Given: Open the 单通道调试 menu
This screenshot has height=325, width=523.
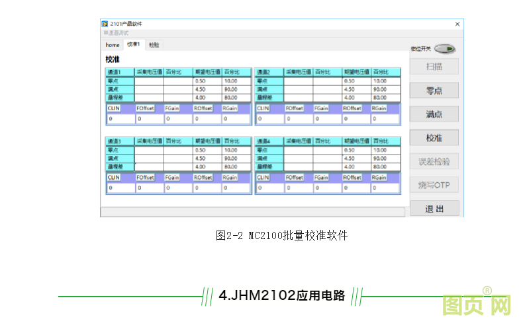Looking at the screenshot, I should (116, 32).
